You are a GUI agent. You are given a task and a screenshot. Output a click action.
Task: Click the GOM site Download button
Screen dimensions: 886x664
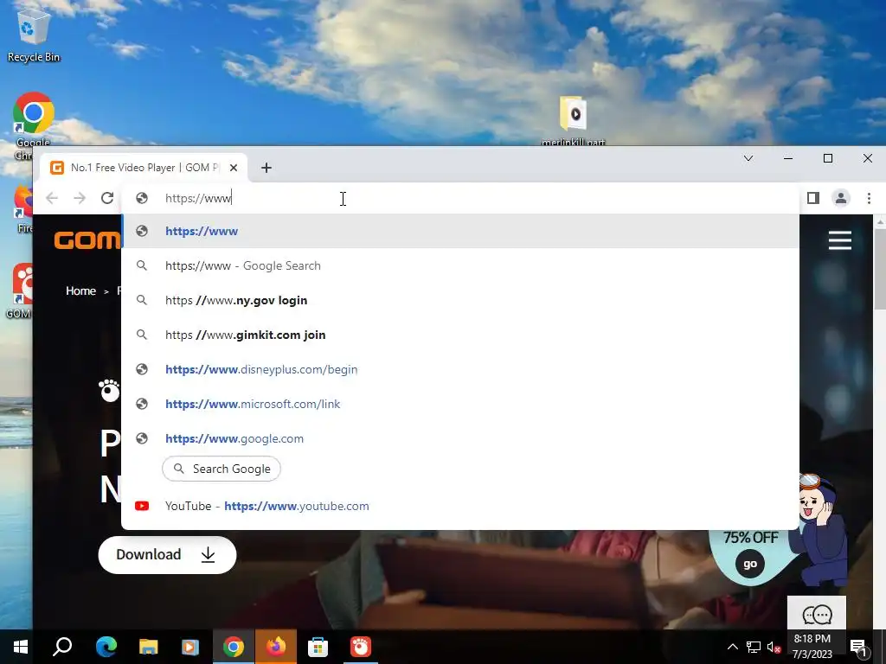pos(167,555)
